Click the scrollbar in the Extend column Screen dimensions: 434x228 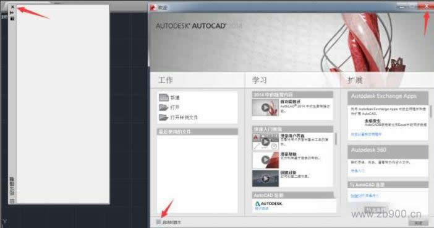tap(430, 112)
